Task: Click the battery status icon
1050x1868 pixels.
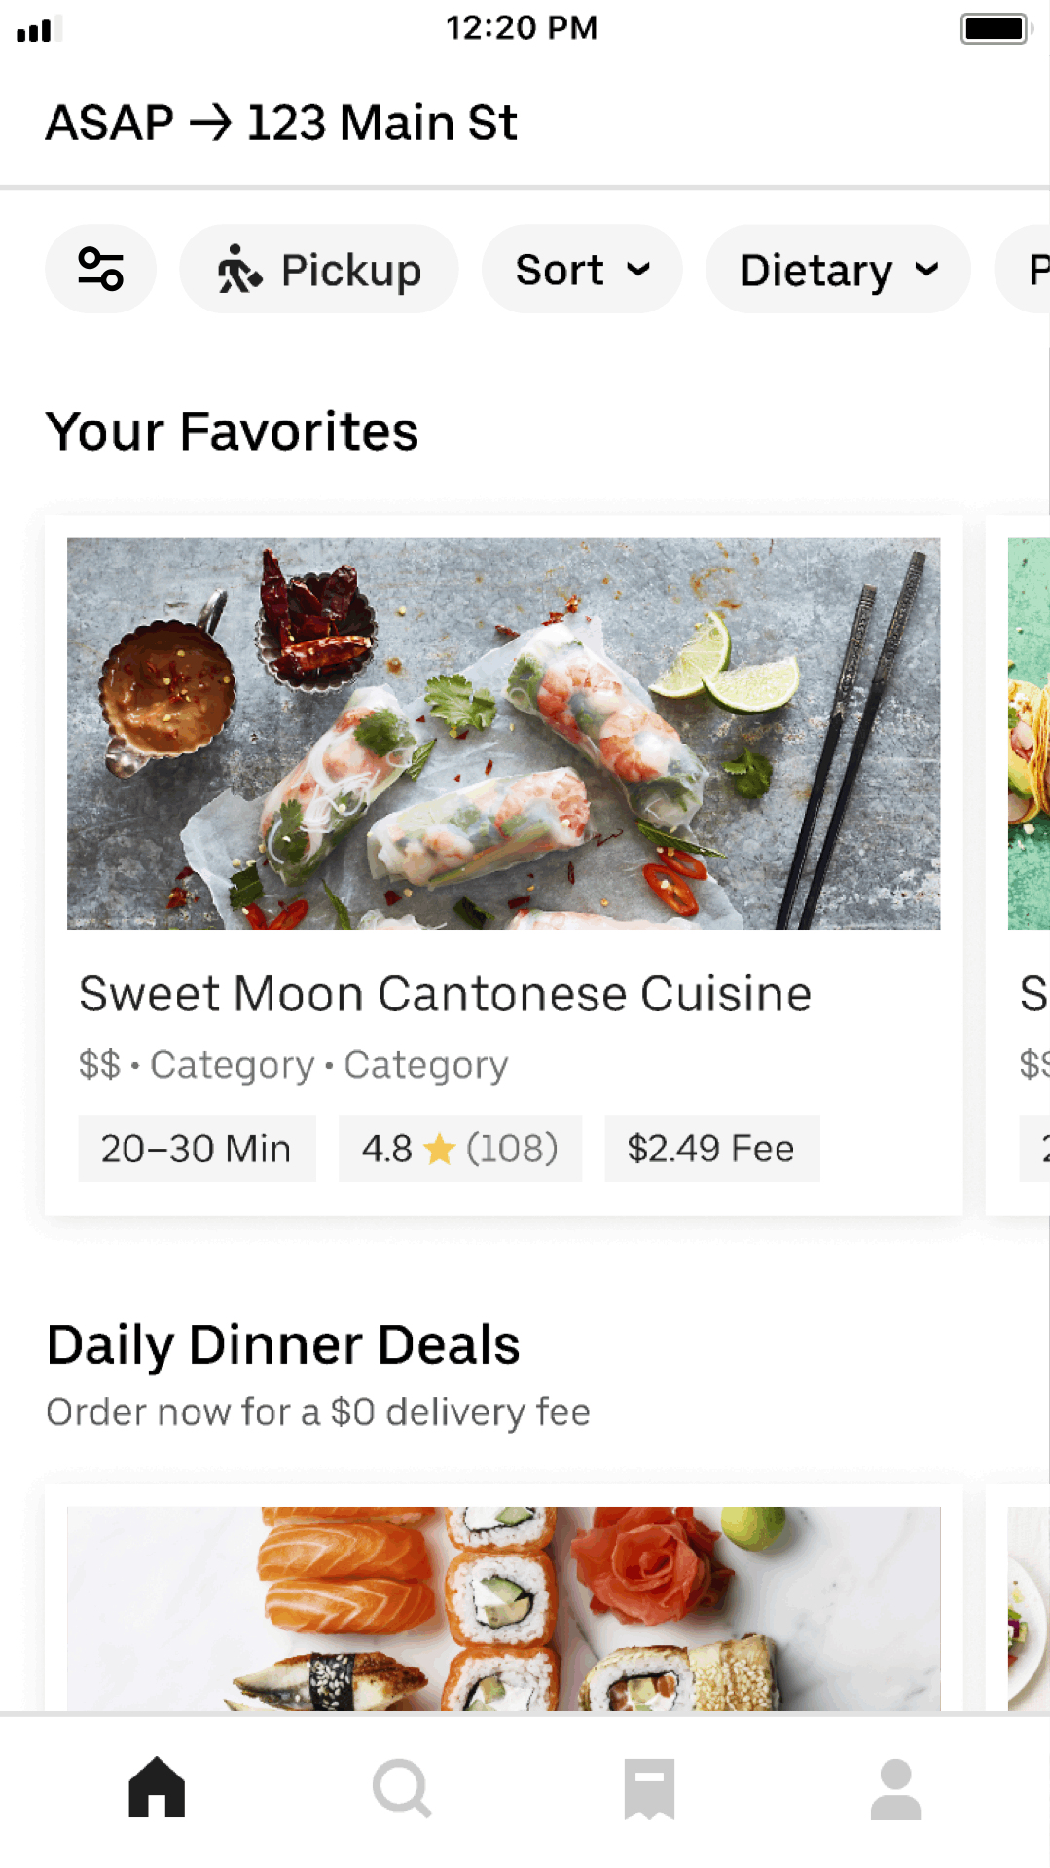Action: click(x=995, y=28)
